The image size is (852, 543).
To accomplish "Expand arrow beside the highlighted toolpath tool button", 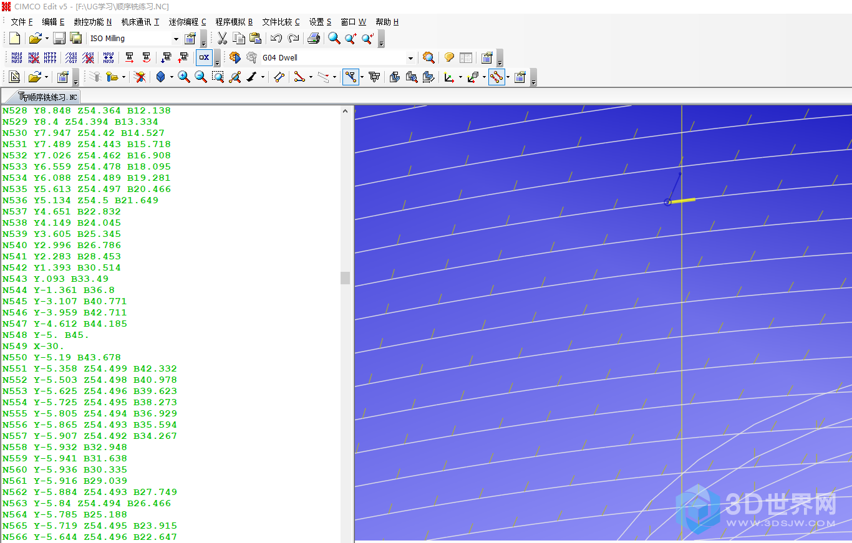I will pos(362,77).
